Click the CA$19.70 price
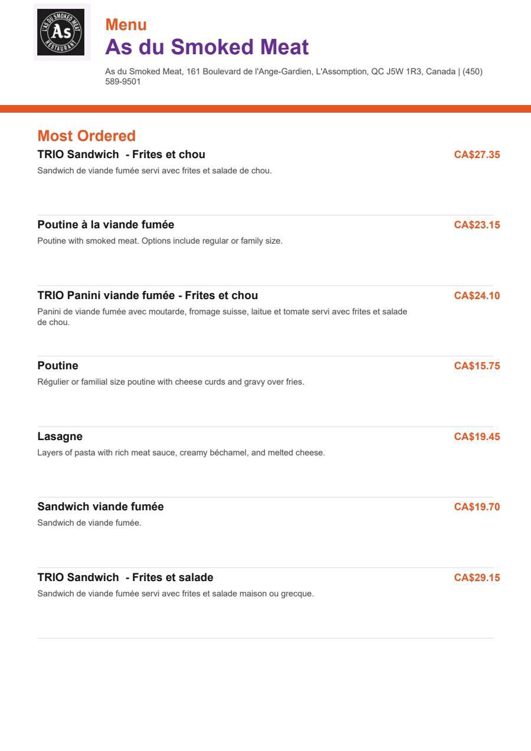This screenshot has height=751, width=531. pyautogui.click(x=477, y=507)
